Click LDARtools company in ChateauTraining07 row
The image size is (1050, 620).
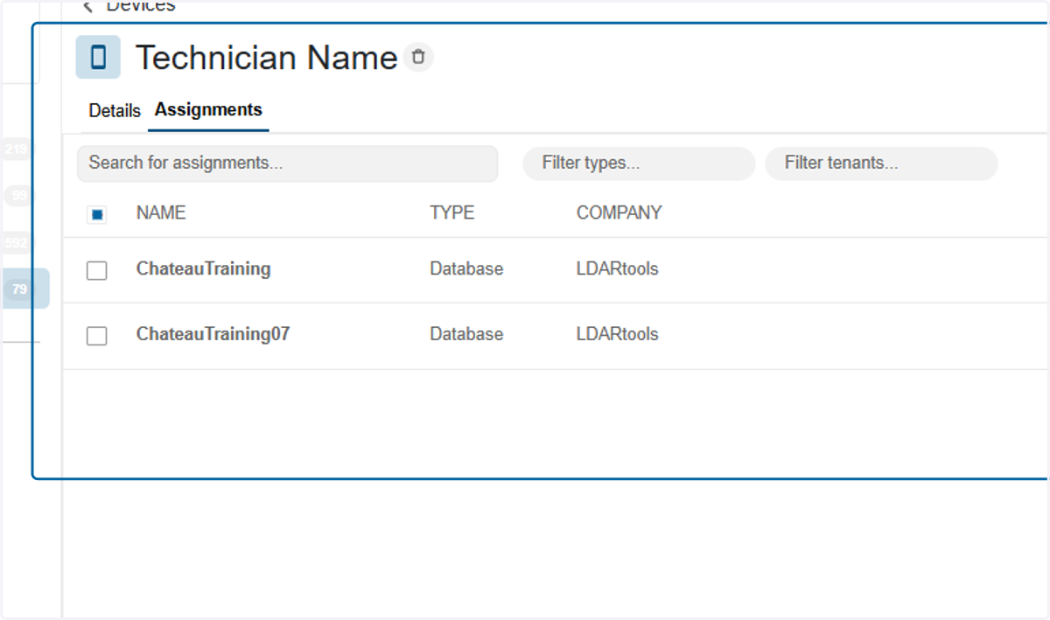point(618,334)
